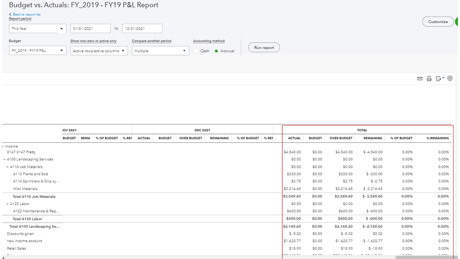Collapse the 4110 Job Materials group

pos(7,167)
